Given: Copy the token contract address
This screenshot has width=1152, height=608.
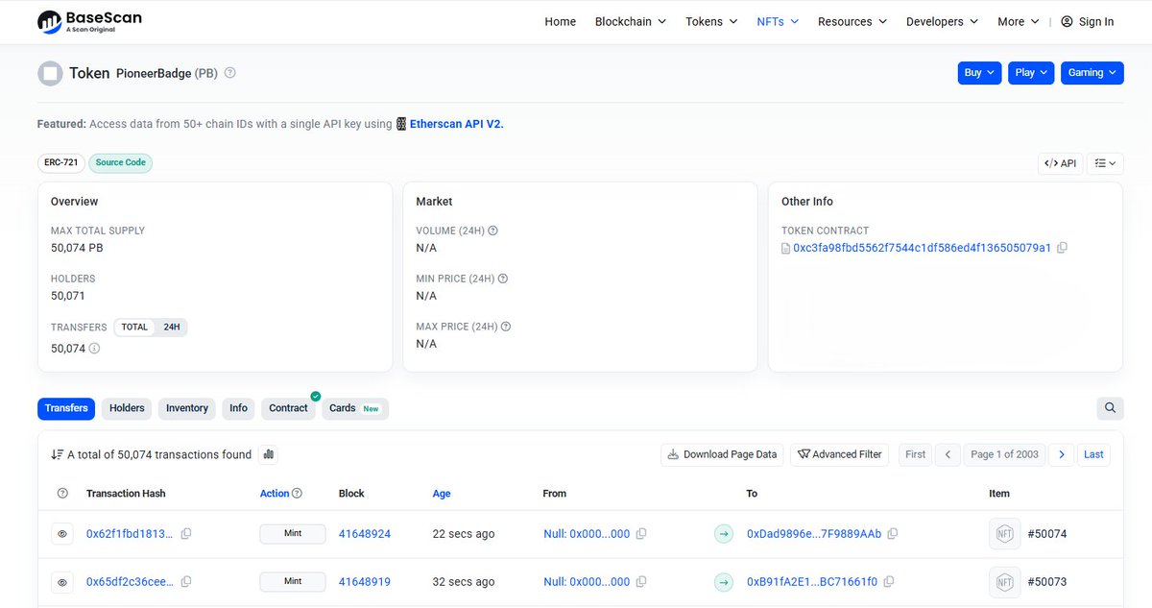Looking at the screenshot, I should pyautogui.click(x=1062, y=247).
